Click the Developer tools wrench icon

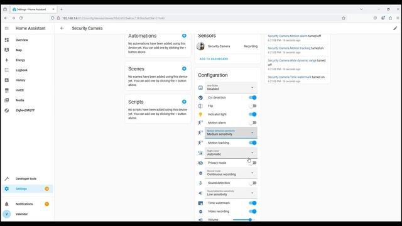7,178
